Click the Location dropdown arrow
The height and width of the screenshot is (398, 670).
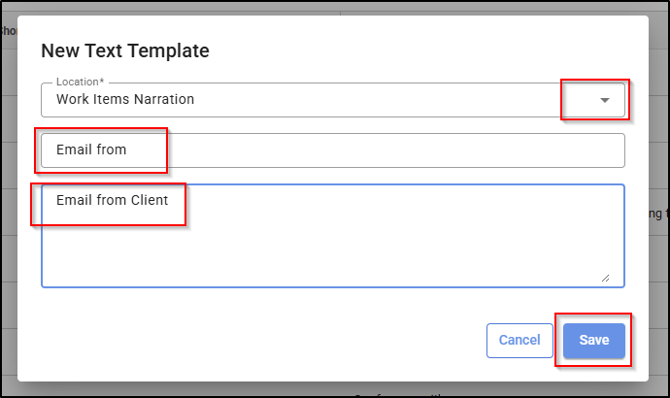[x=604, y=100]
